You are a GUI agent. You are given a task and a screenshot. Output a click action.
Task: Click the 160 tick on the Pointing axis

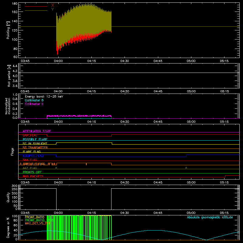(15, 12)
